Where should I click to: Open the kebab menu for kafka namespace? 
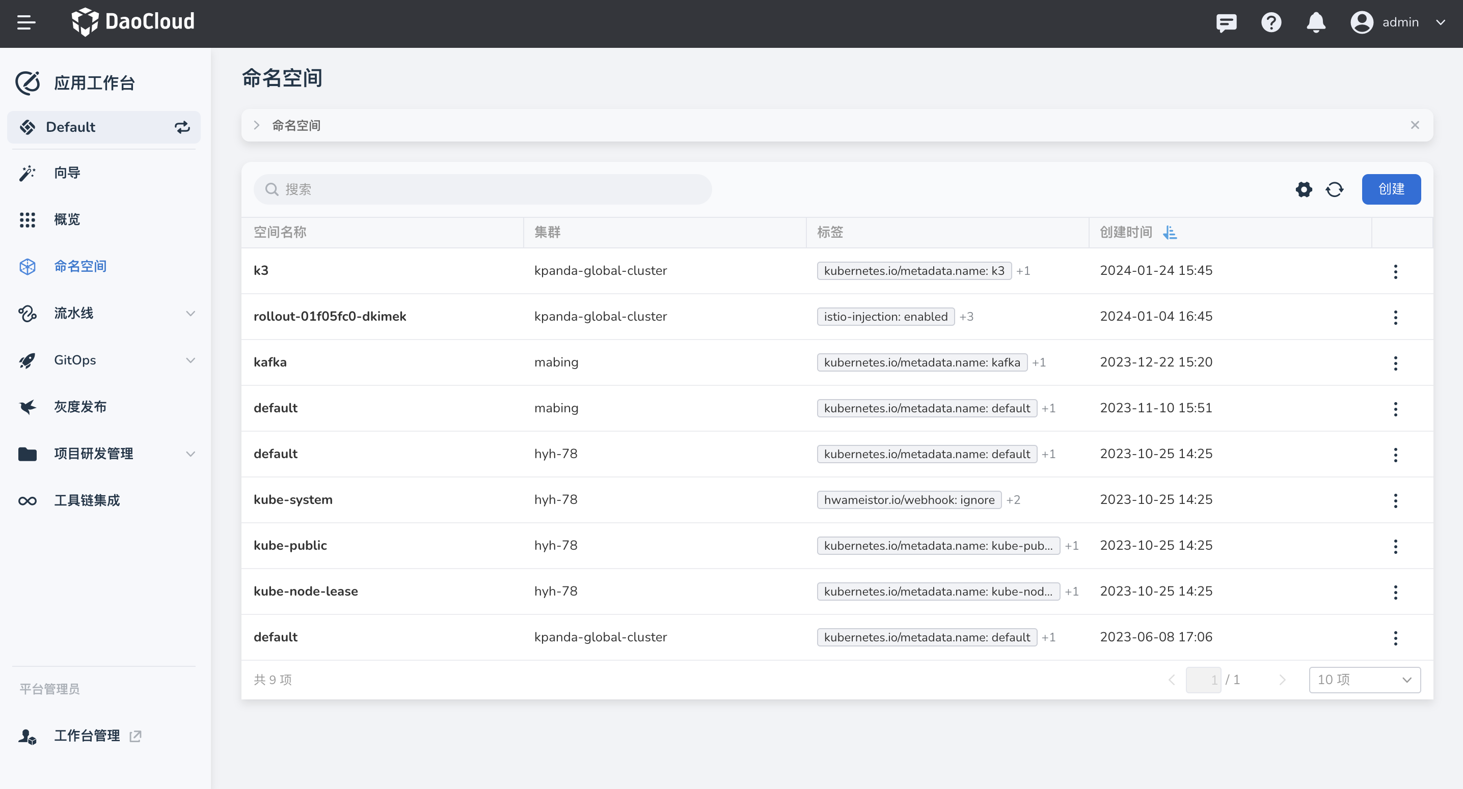coord(1396,363)
